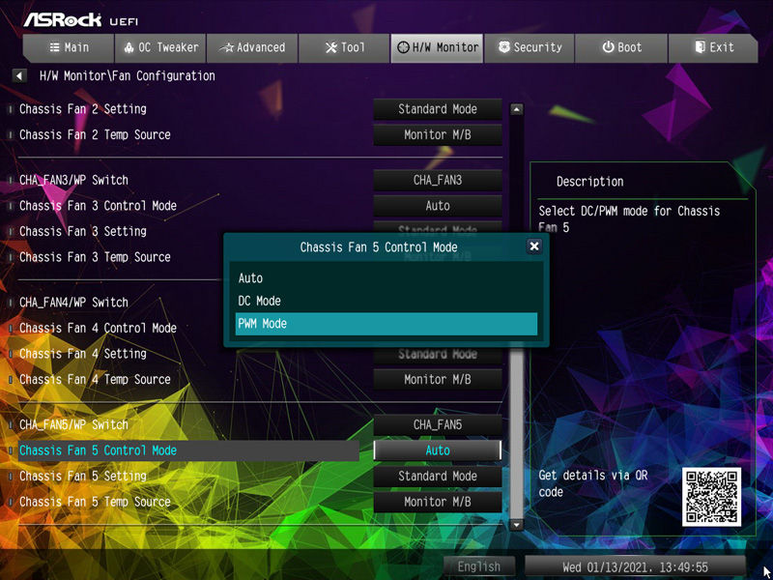Open the Chassis Fan 2 Setting value dropdown

click(x=438, y=109)
